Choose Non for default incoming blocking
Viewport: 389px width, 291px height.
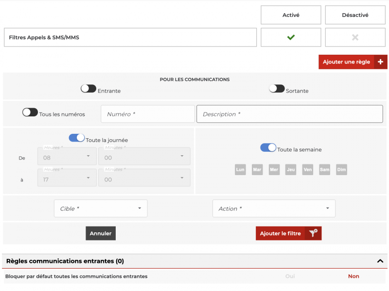pyautogui.click(x=354, y=276)
